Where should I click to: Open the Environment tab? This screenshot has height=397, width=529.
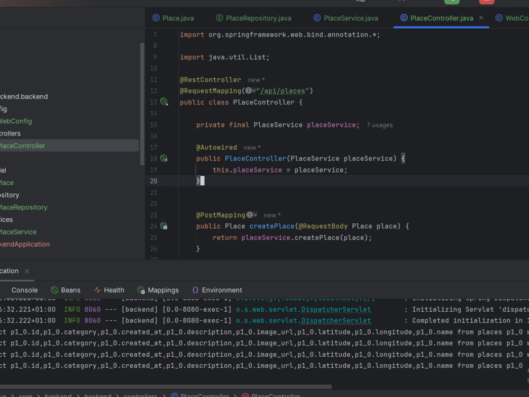pos(217,290)
